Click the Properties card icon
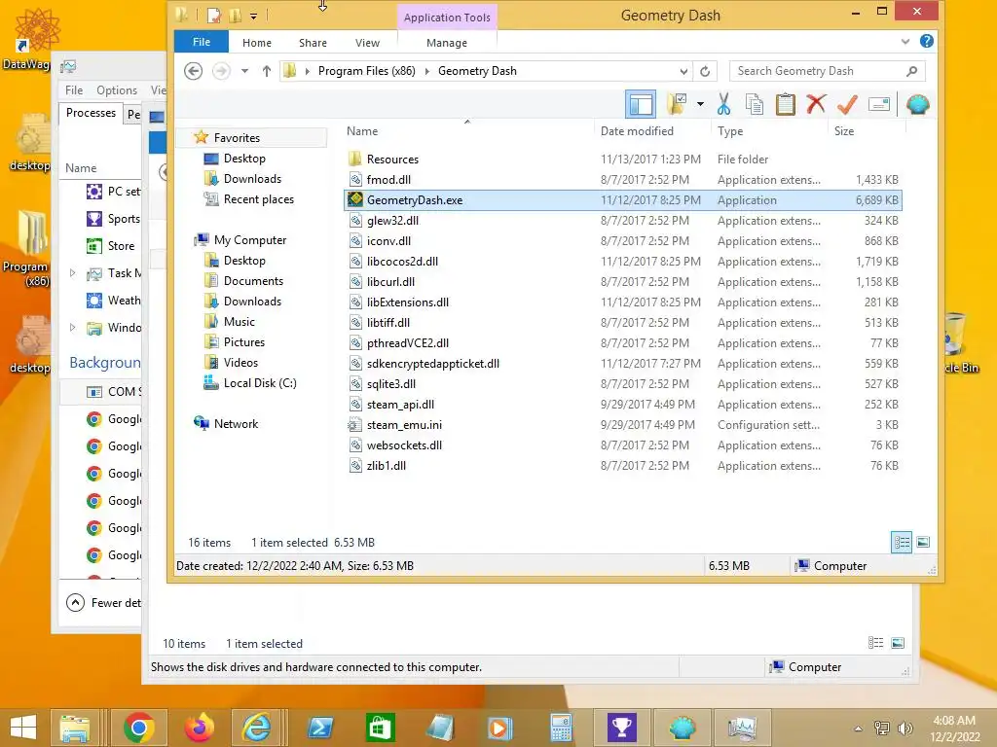The width and height of the screenshot is (997, 747). point(879,104)
